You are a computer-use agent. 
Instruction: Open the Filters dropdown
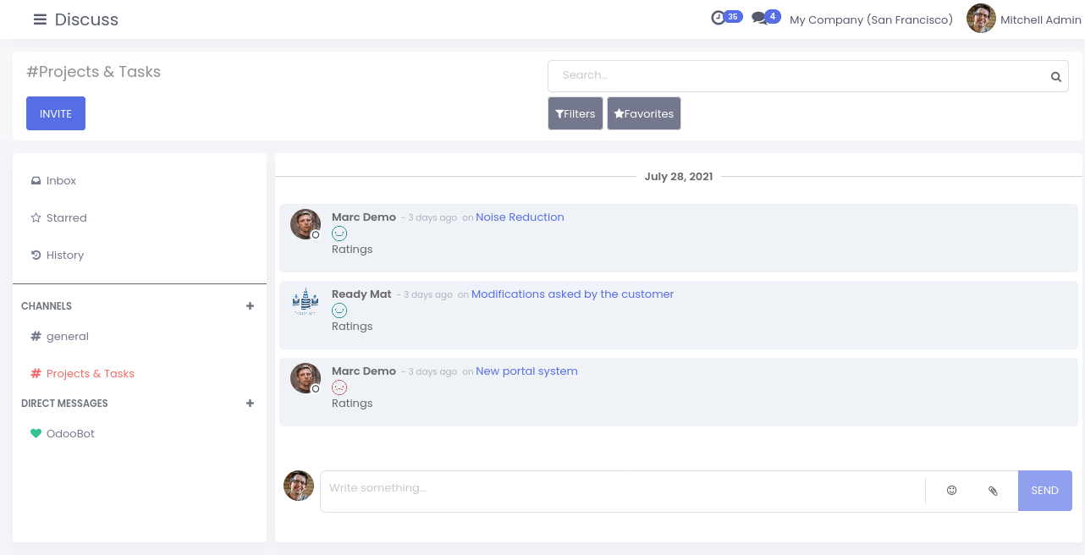[576, 113]
